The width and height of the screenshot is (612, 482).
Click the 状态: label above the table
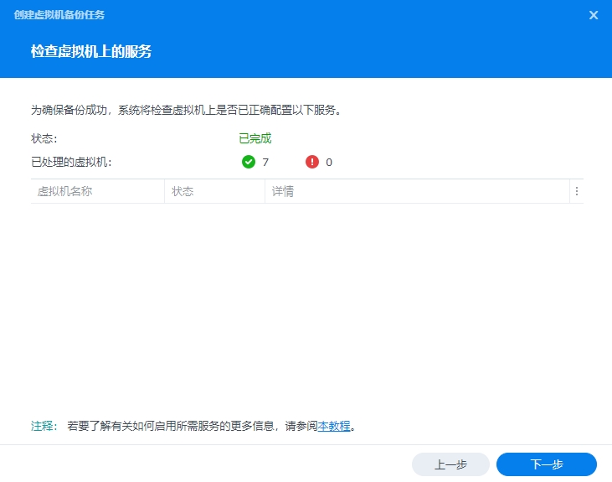click(44, 138)
